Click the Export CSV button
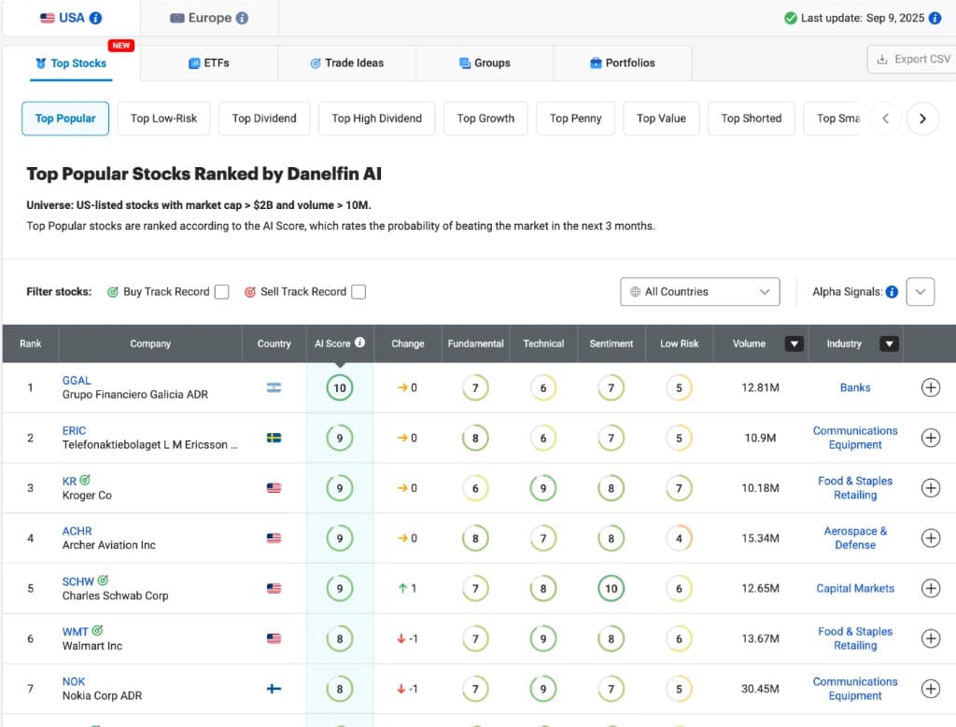 (913, 59)
